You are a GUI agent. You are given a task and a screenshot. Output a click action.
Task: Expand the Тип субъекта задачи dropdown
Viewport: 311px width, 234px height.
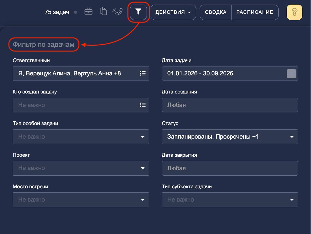pyautogui.click(x=292, y=200)
